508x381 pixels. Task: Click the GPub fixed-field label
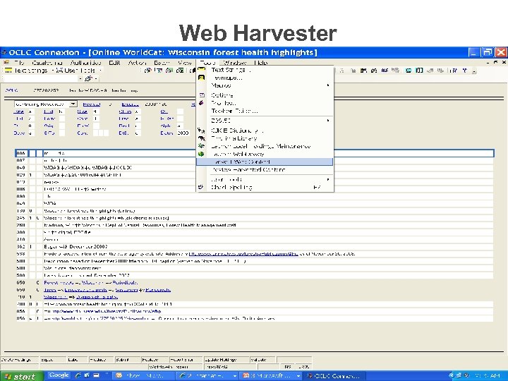pos(83,126)
